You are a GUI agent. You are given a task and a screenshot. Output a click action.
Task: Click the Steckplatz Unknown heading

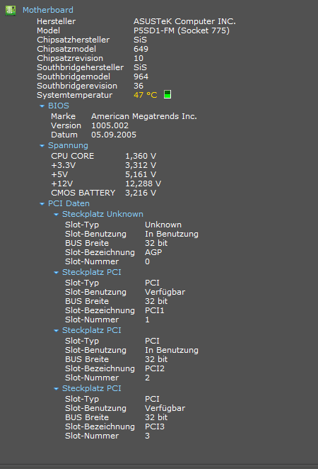tap(102, 214)
